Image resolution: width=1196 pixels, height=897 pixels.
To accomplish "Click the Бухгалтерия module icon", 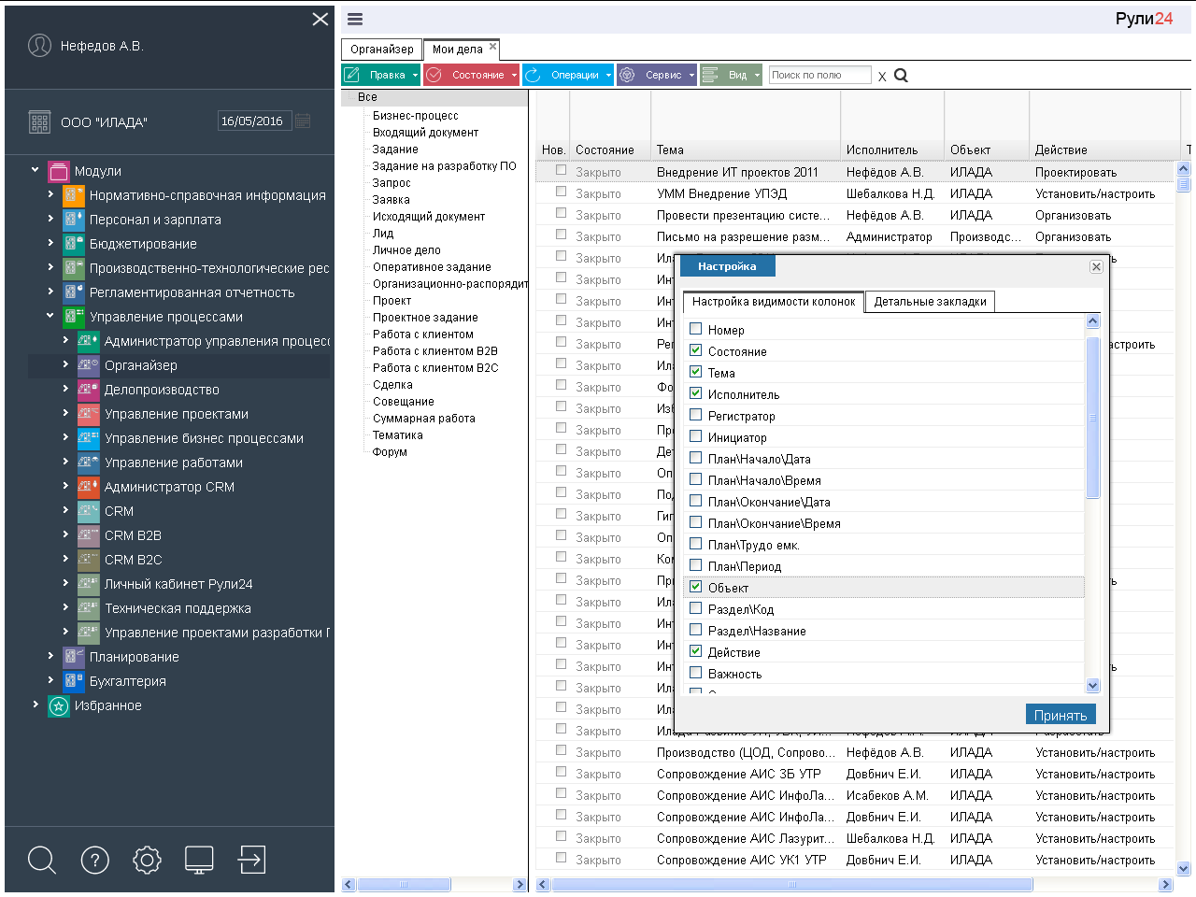I will coord(74,681).
